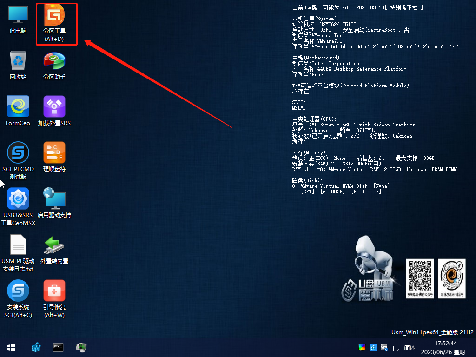Open USM_PE驱动安装日志.txt file

pos(18,253)
